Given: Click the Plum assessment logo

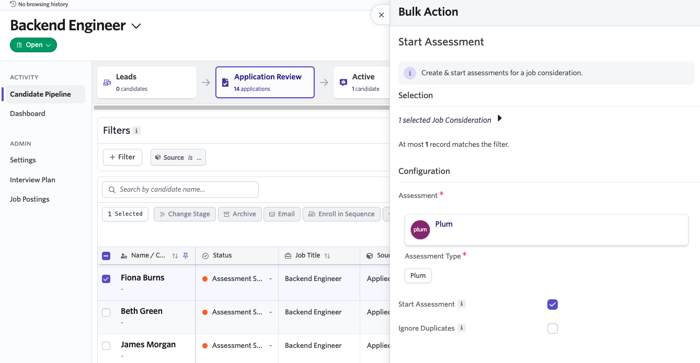Looking at the screenshot, I should coord(420,230).
